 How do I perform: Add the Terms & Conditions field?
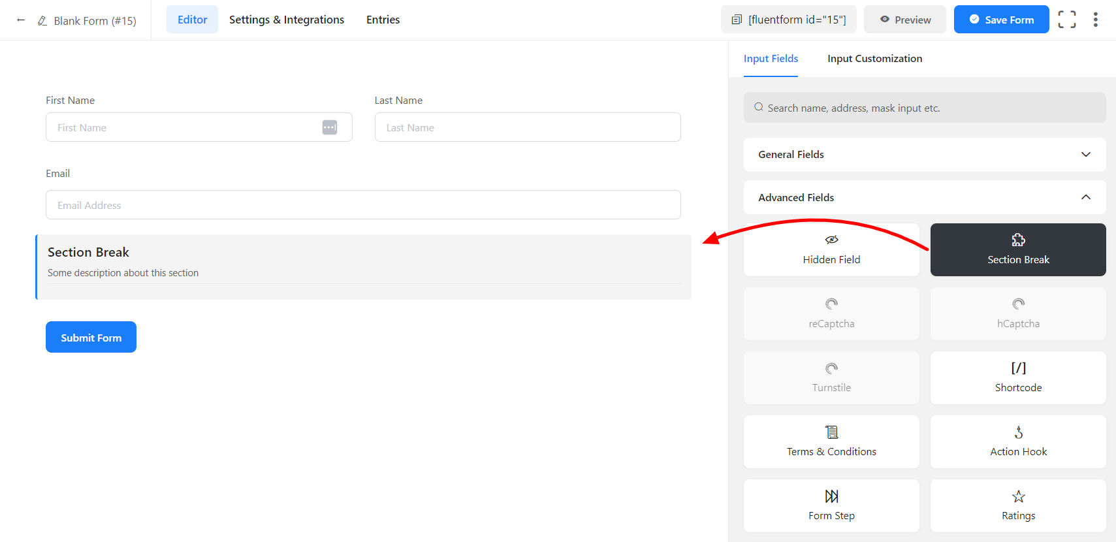point(831,441)
